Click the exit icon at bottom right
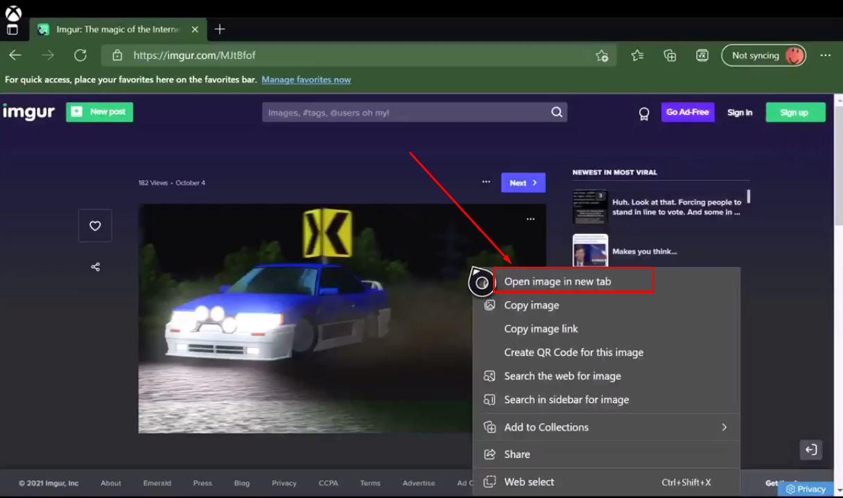The width and height of the screenshot is (843, 498). click(x=810, y=450)
